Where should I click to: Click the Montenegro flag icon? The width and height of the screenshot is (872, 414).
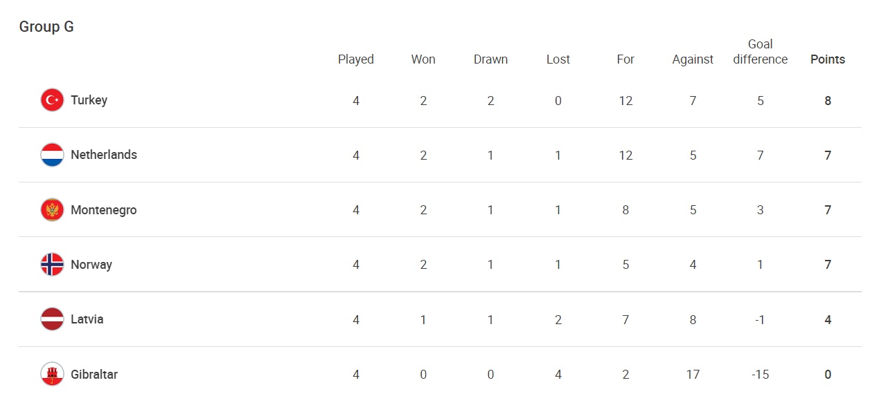tap(52, 209)
